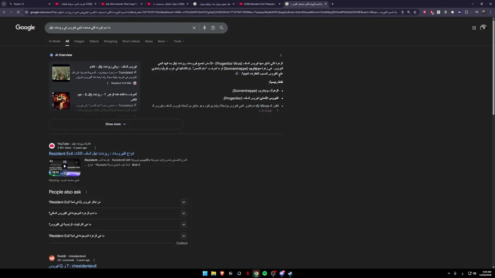Open Spotify from the taskbar
The width and height of the screenshot is (495, 278).
click(265, 273)
